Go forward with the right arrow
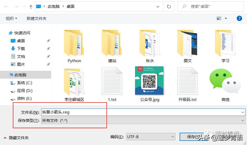Viewport: 247px width, 145px height. pos(16,7)
